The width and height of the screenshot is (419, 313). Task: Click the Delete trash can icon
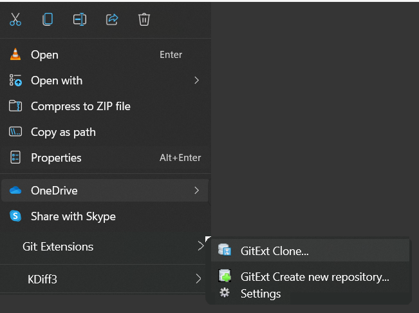click(144, 19)
